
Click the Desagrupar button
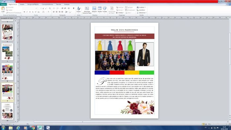(130, 10)
